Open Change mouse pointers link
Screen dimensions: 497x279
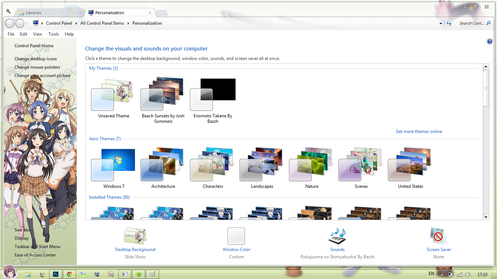tap(37, 67)
